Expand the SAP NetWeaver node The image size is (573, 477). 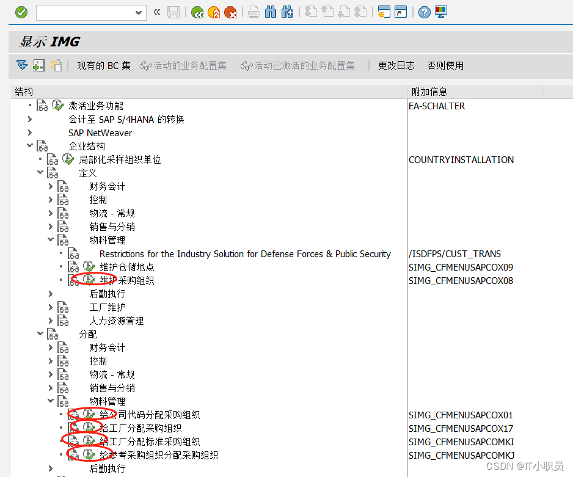30,133
